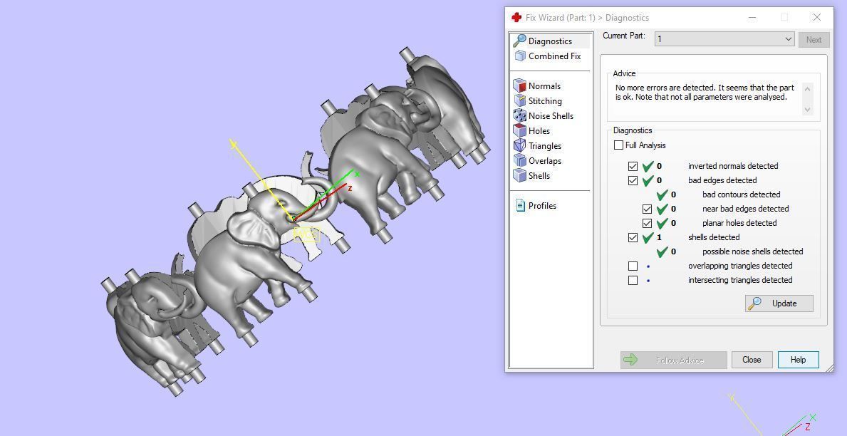This screenshot has width=847, height=436.
Task: Enable intersecting triangles detected checkbox
Action: [633, 281]
